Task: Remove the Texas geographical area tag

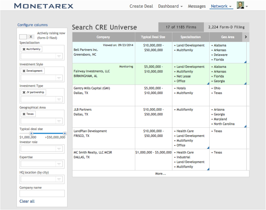Action: [x=24, y=114]
